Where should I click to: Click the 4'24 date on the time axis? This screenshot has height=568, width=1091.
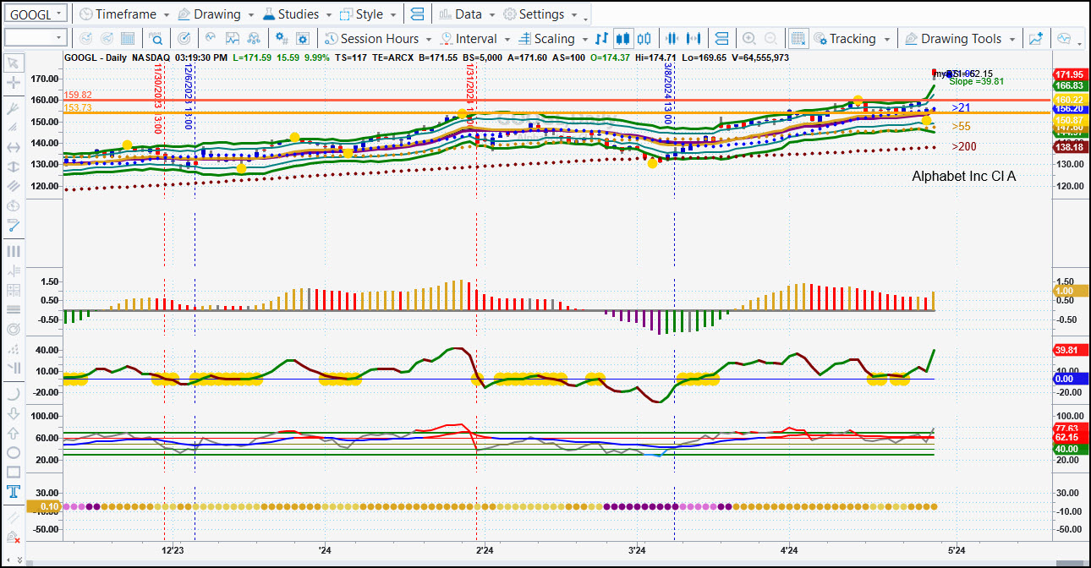click(x=789, y=550)
